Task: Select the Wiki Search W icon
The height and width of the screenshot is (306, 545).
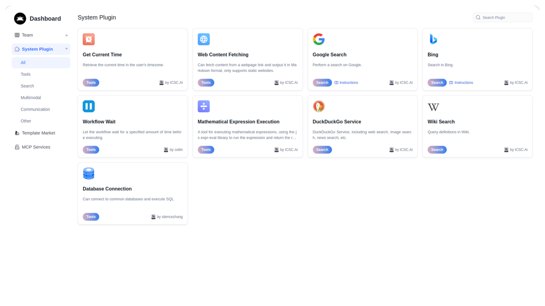Action: [x=433, y=107]
